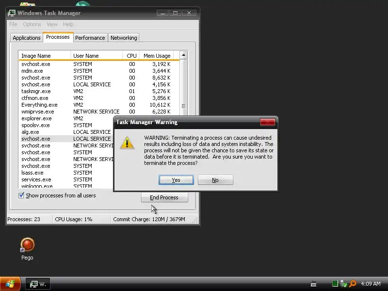This screenshot has height=291, width=388.
Task: Click the network connection tray icon
Action: coord(343,284)
